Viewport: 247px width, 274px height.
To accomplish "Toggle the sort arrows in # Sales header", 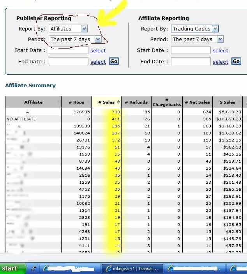I will tap(118, 102).
